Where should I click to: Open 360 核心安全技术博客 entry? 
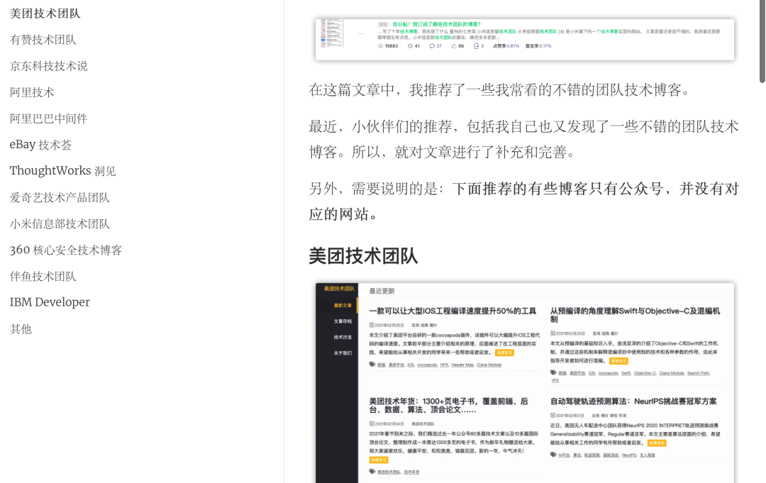coord(66,250)
